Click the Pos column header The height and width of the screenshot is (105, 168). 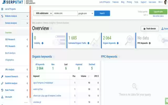74,76
